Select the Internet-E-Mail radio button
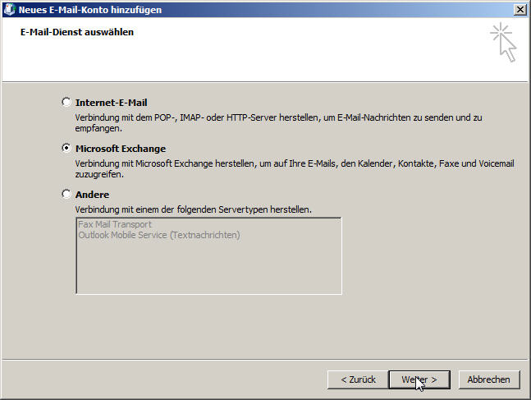 pyautogui.click(x=66, y=102)
